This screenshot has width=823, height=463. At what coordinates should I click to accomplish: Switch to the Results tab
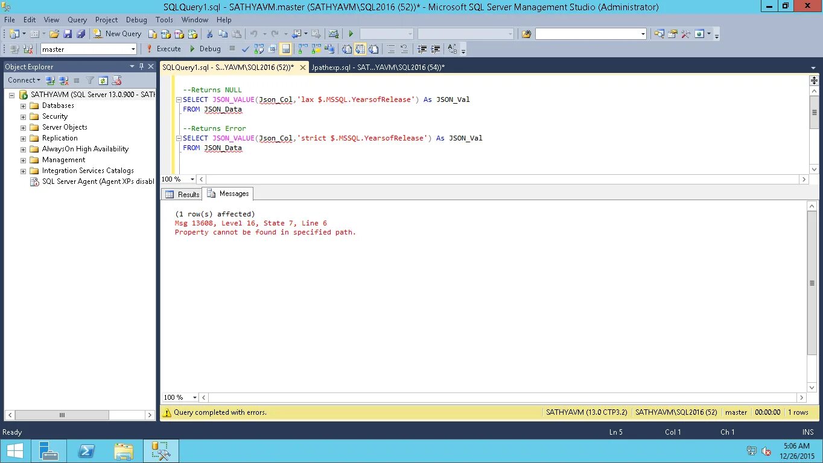point(182,194)
